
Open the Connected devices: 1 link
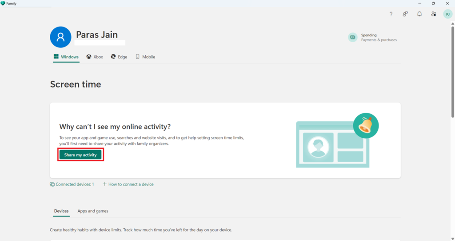[72, 184]
